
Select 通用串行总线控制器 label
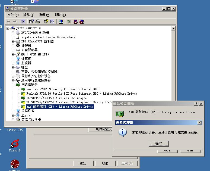[x=36, y=80]
